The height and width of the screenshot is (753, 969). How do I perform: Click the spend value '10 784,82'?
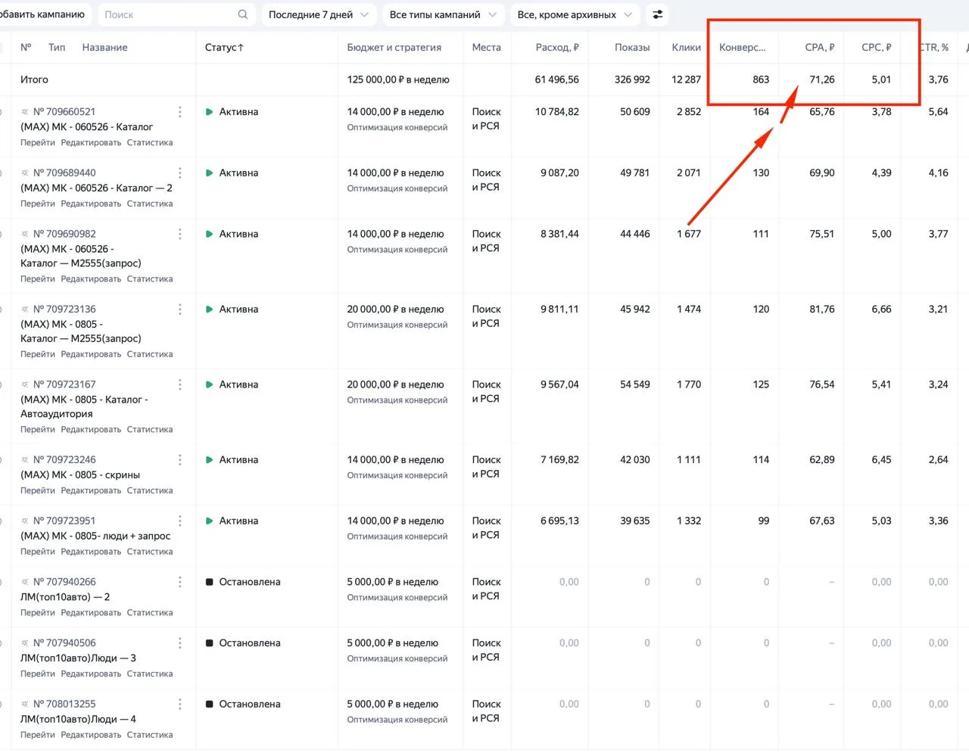(557, 112)
